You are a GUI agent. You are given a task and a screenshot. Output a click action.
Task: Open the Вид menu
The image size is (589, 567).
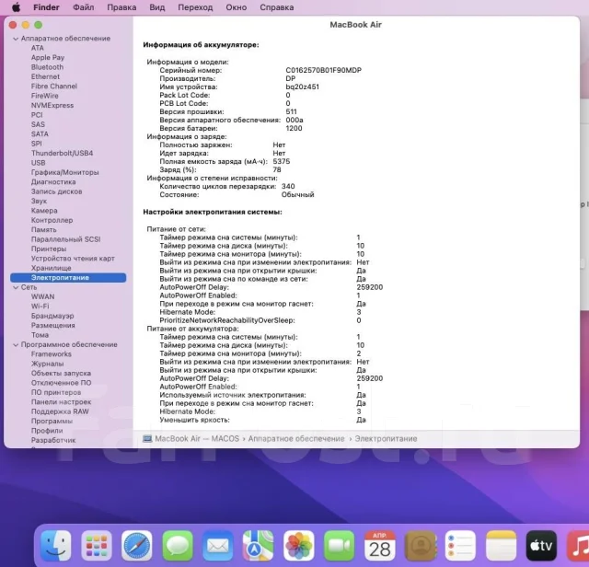(157, 7)
